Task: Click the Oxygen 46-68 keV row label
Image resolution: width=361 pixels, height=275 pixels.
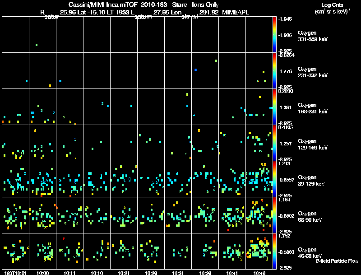Action: 310,253
